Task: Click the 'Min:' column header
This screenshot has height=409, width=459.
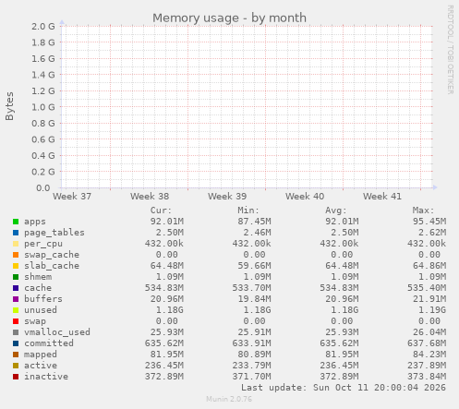Action: [248, 211]
